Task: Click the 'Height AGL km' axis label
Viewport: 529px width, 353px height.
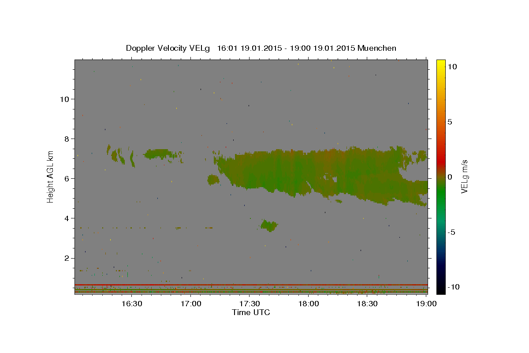Action: coord(51,177)
